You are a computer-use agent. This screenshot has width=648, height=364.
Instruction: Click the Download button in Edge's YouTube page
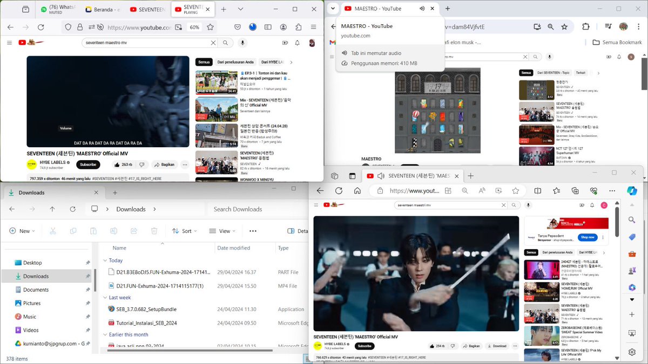coord(497,346)
